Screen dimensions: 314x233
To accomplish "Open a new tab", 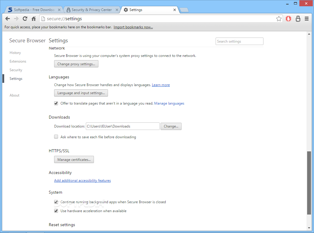I will point(184,10).
